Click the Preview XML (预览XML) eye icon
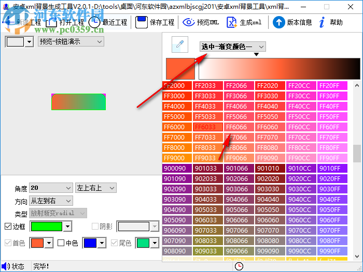This screenshot has width=363, height=272. coord(189,22)
